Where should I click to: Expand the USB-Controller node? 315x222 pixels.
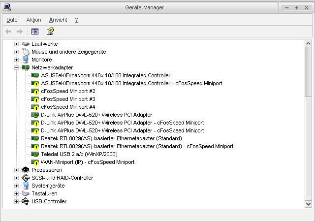point(16,201)
